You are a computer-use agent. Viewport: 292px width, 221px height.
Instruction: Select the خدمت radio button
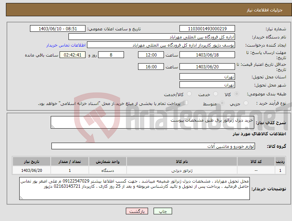tap(215, 94)
